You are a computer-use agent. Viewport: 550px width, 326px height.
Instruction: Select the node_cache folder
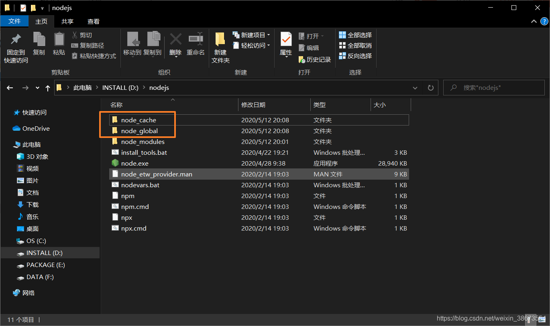tap(259, 120)
